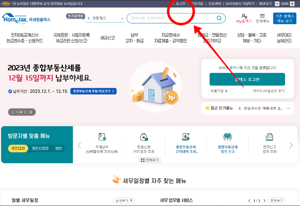Image resolution: width=300 pixels, height=206 pixels.
Task: Open 지급명세서 자료제출 공익법인 menu
Action: click(170, 38)
